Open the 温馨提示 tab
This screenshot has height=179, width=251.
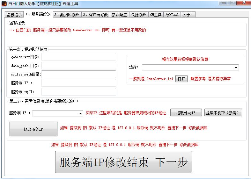(14, 15)
